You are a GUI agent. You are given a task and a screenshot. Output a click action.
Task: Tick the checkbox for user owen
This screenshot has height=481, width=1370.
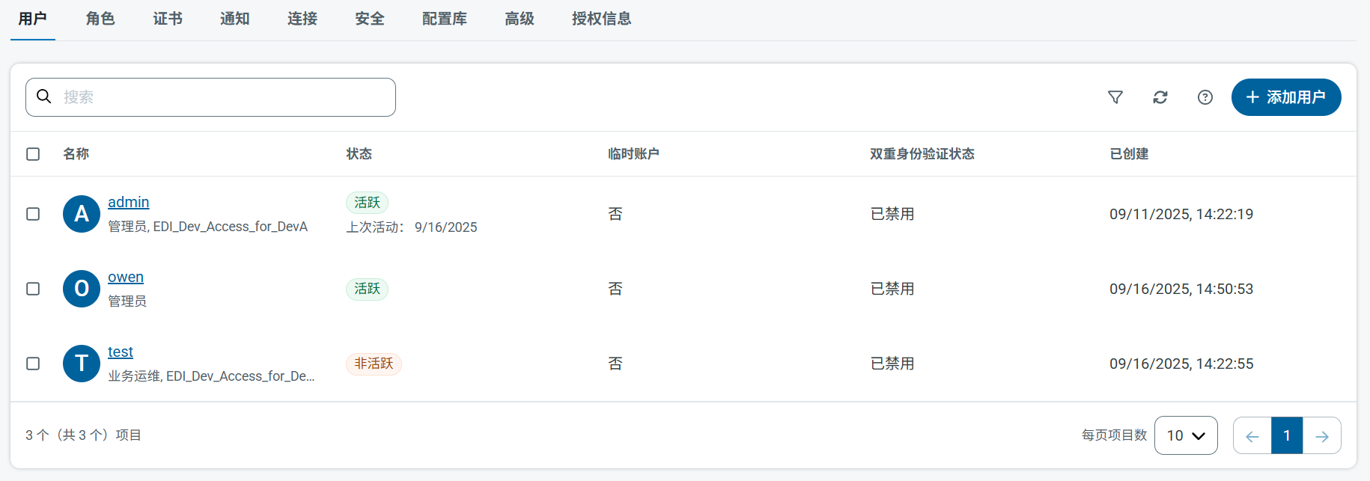pyautogui.click(x=33, y=289)
